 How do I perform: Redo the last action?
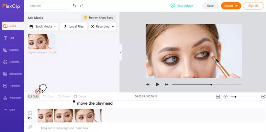[x=82, y=6]
